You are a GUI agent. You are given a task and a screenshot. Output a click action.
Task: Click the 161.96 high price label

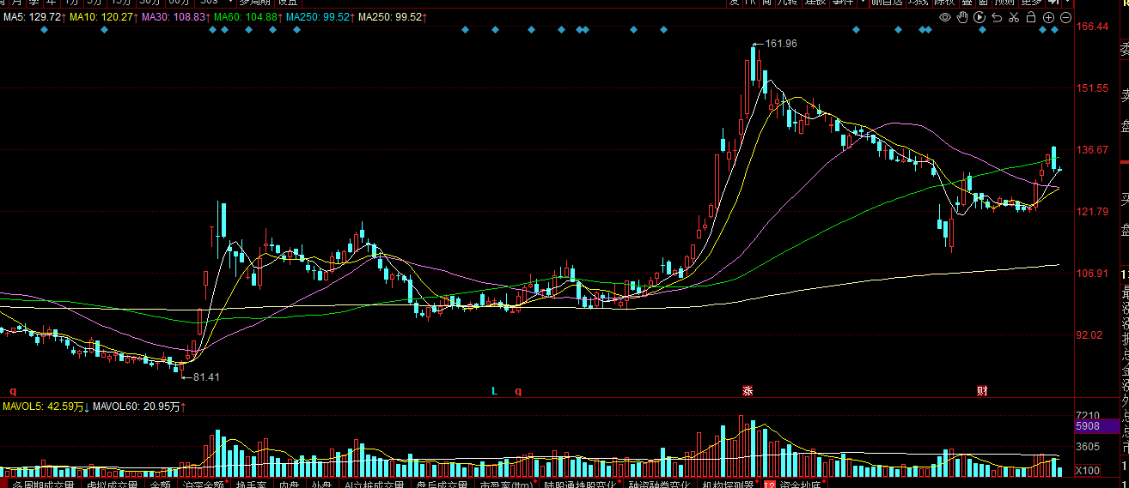pos(780,44)
